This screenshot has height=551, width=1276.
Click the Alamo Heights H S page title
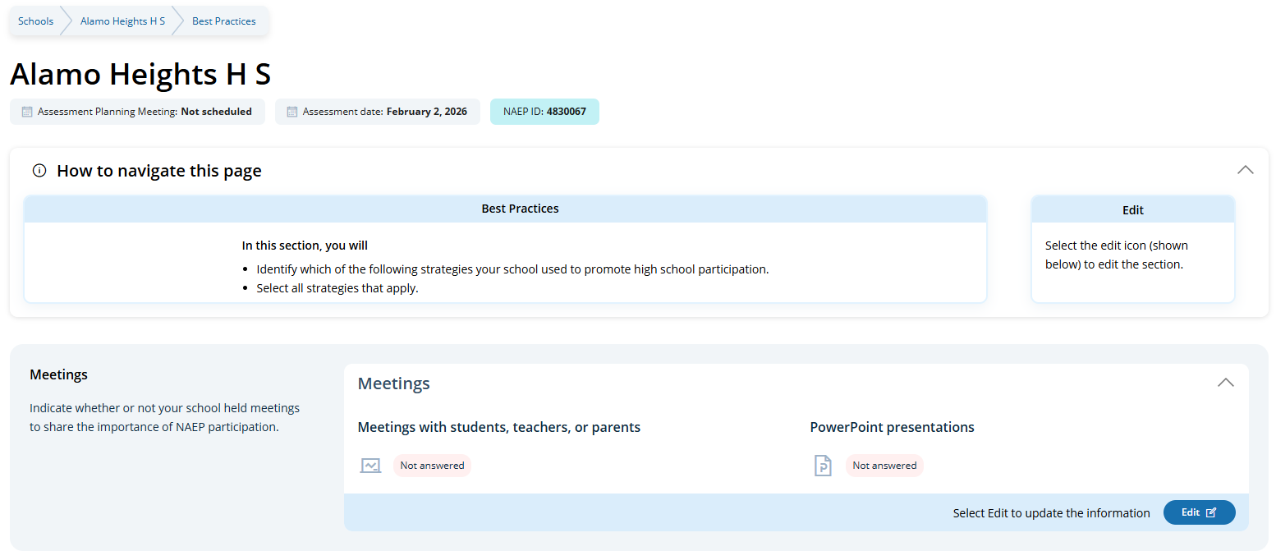click(x=140, y=74)
